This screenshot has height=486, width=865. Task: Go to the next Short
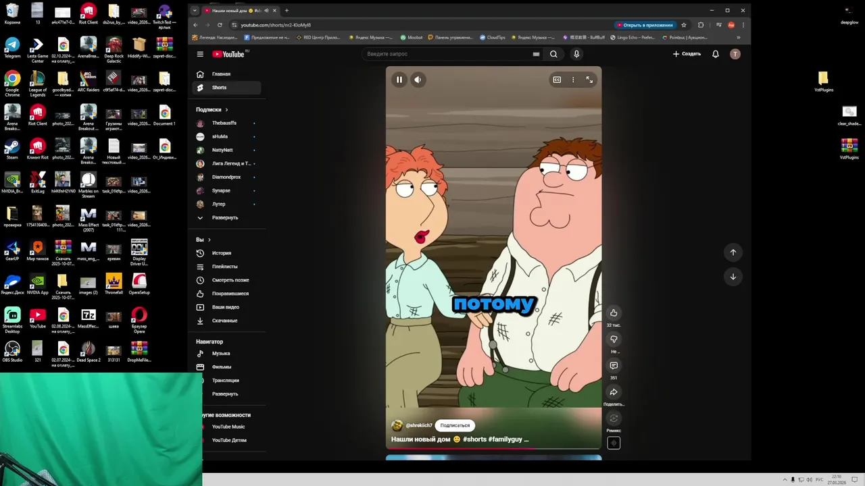[x=733, y=277]
